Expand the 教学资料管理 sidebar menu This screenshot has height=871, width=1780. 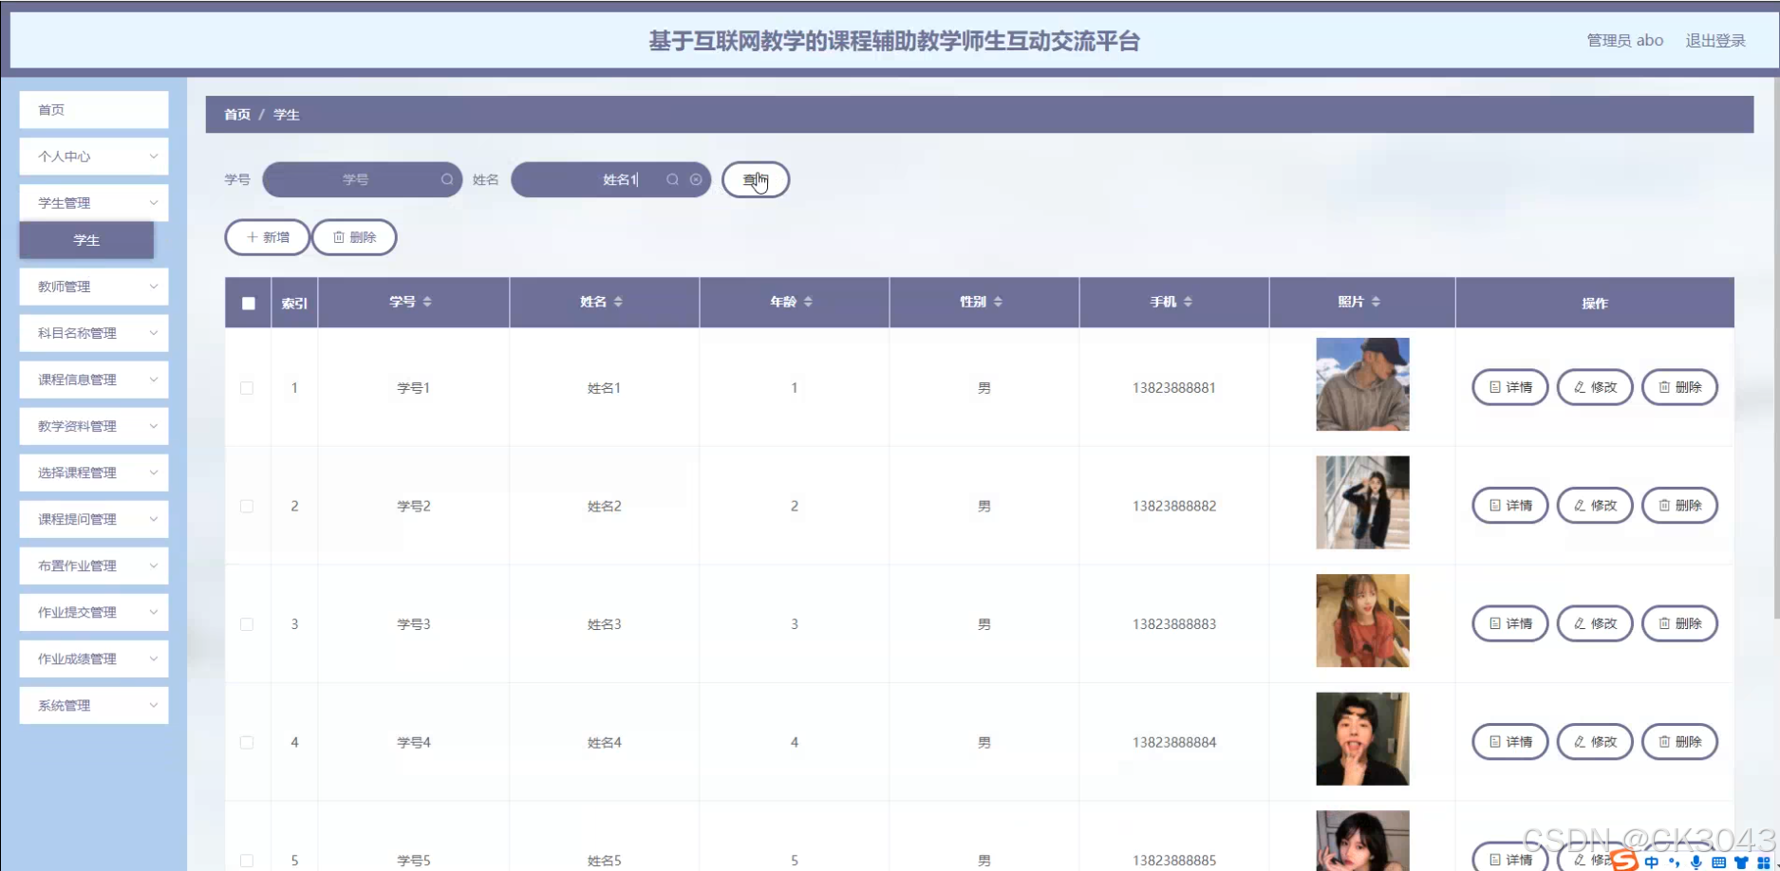pos(94,426)
